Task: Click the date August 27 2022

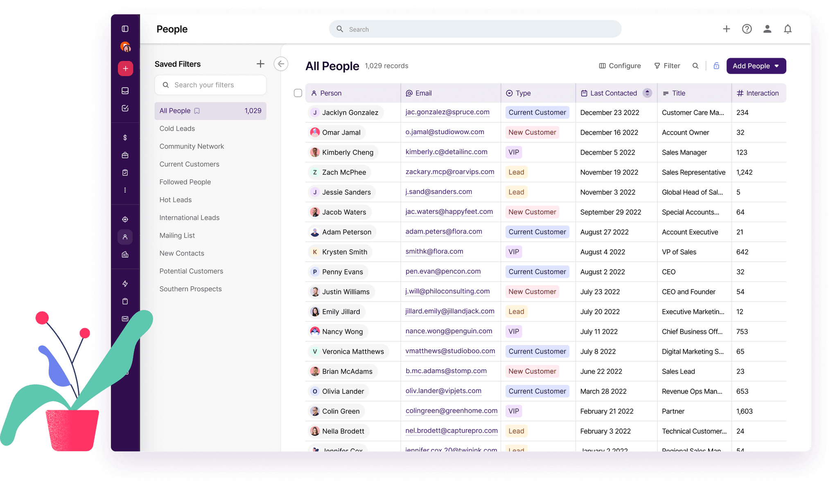Action: click(x=604, y=232)
